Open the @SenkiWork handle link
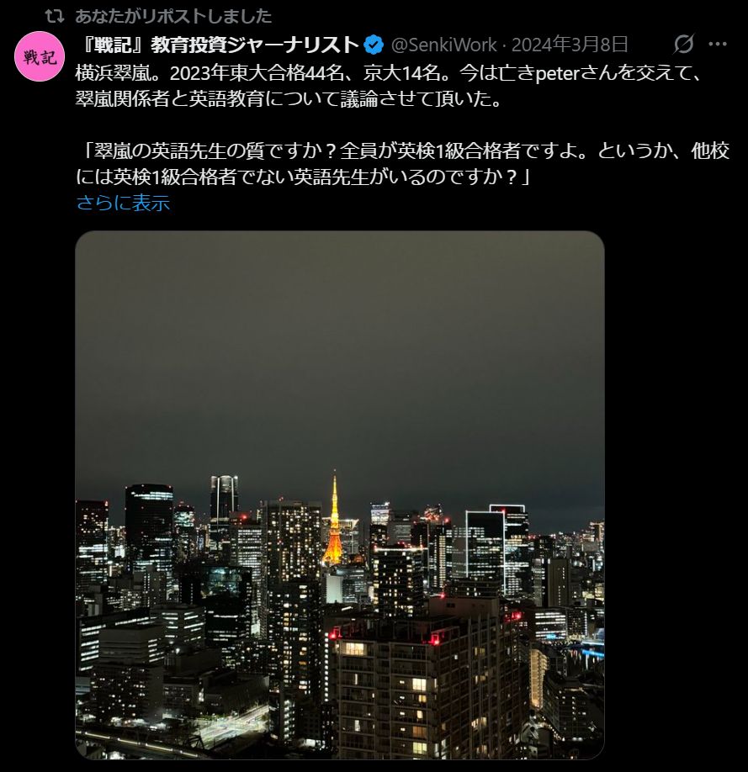This screenshot has width=748, height=772. (444, 45)
